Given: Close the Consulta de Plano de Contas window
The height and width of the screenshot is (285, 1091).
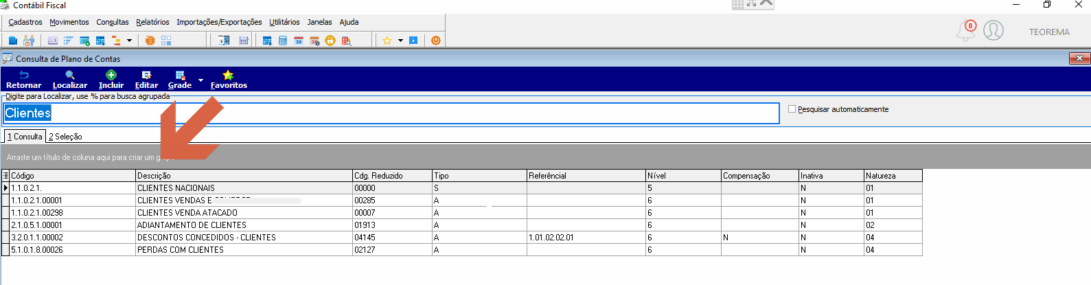Looking at the screenshot, I should point(1079,58).
